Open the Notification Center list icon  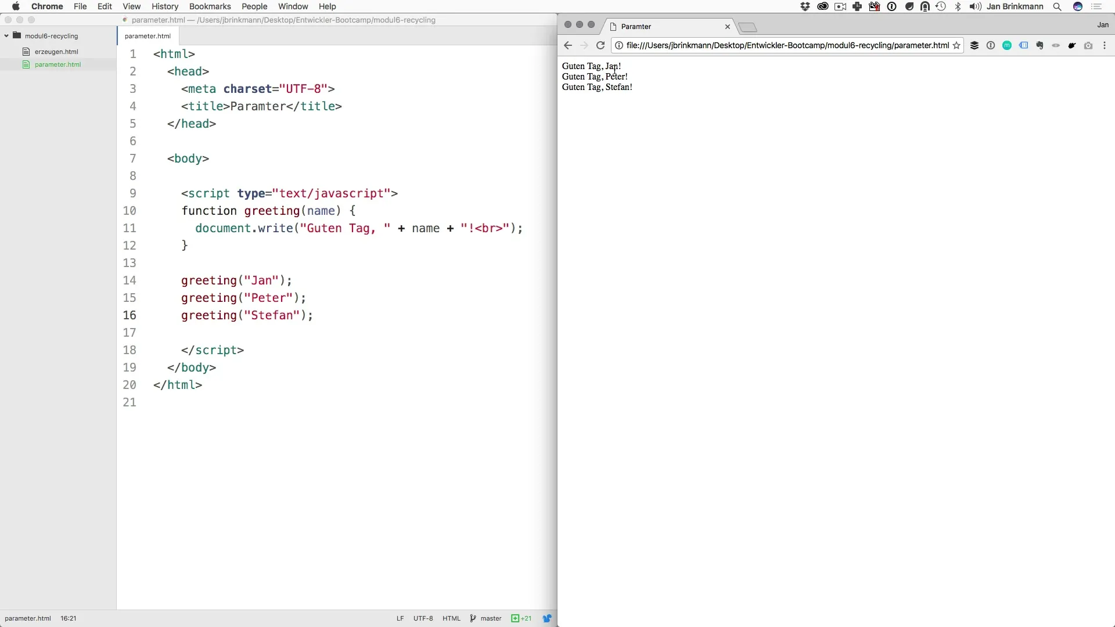click(x=1096, y=6)
